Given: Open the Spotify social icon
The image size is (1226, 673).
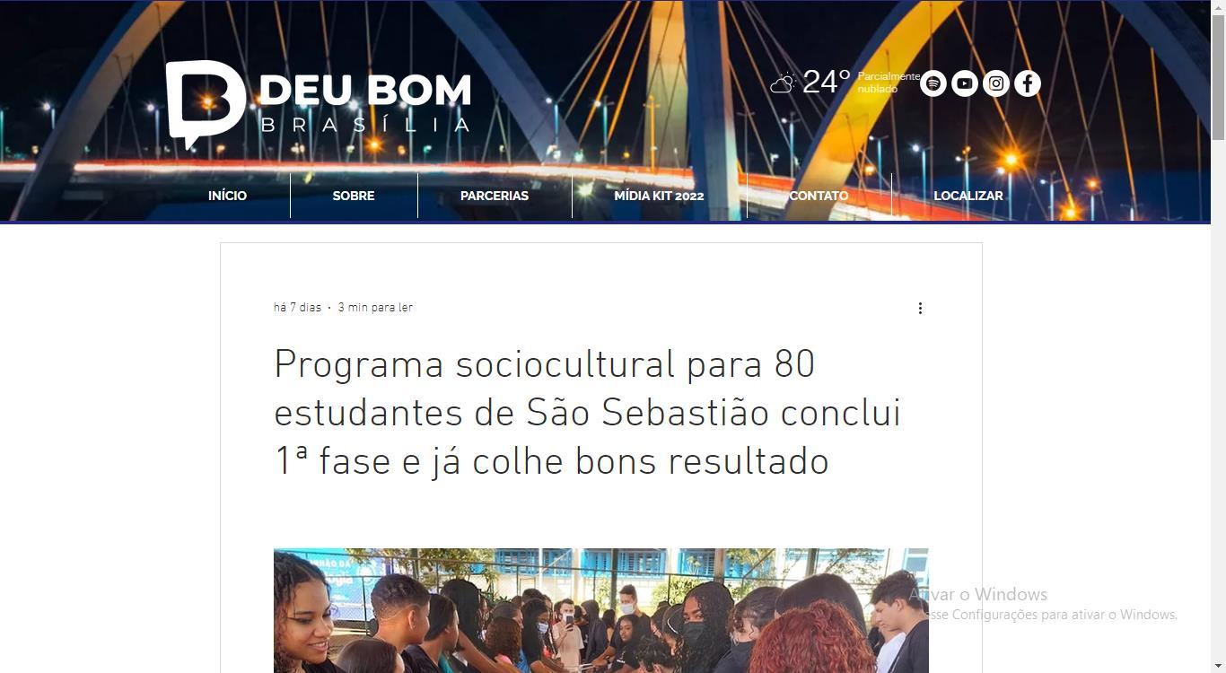Looking at the screenshot, I should point(933,83).
